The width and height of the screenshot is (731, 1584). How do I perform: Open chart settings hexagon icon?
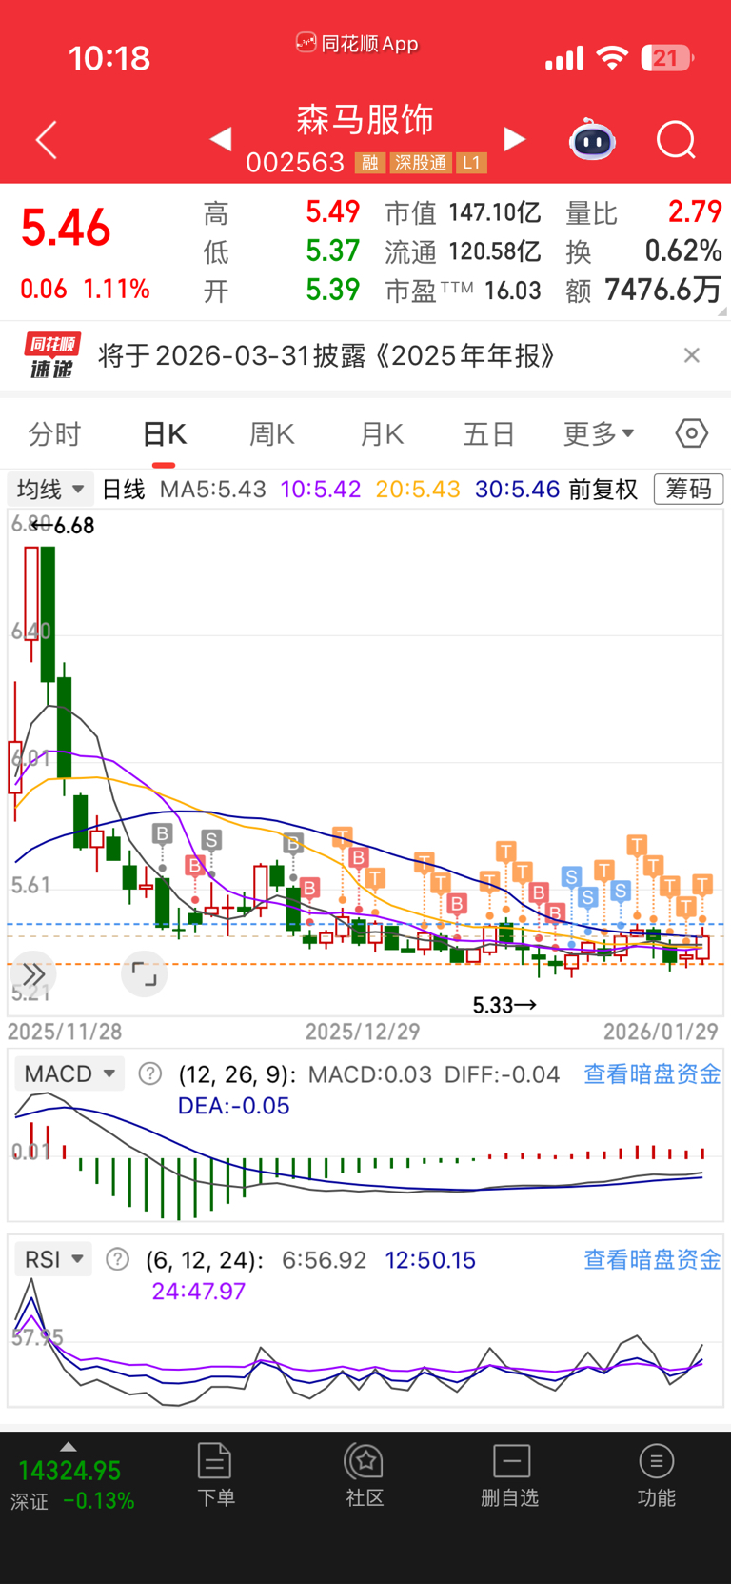click(692, 433)
